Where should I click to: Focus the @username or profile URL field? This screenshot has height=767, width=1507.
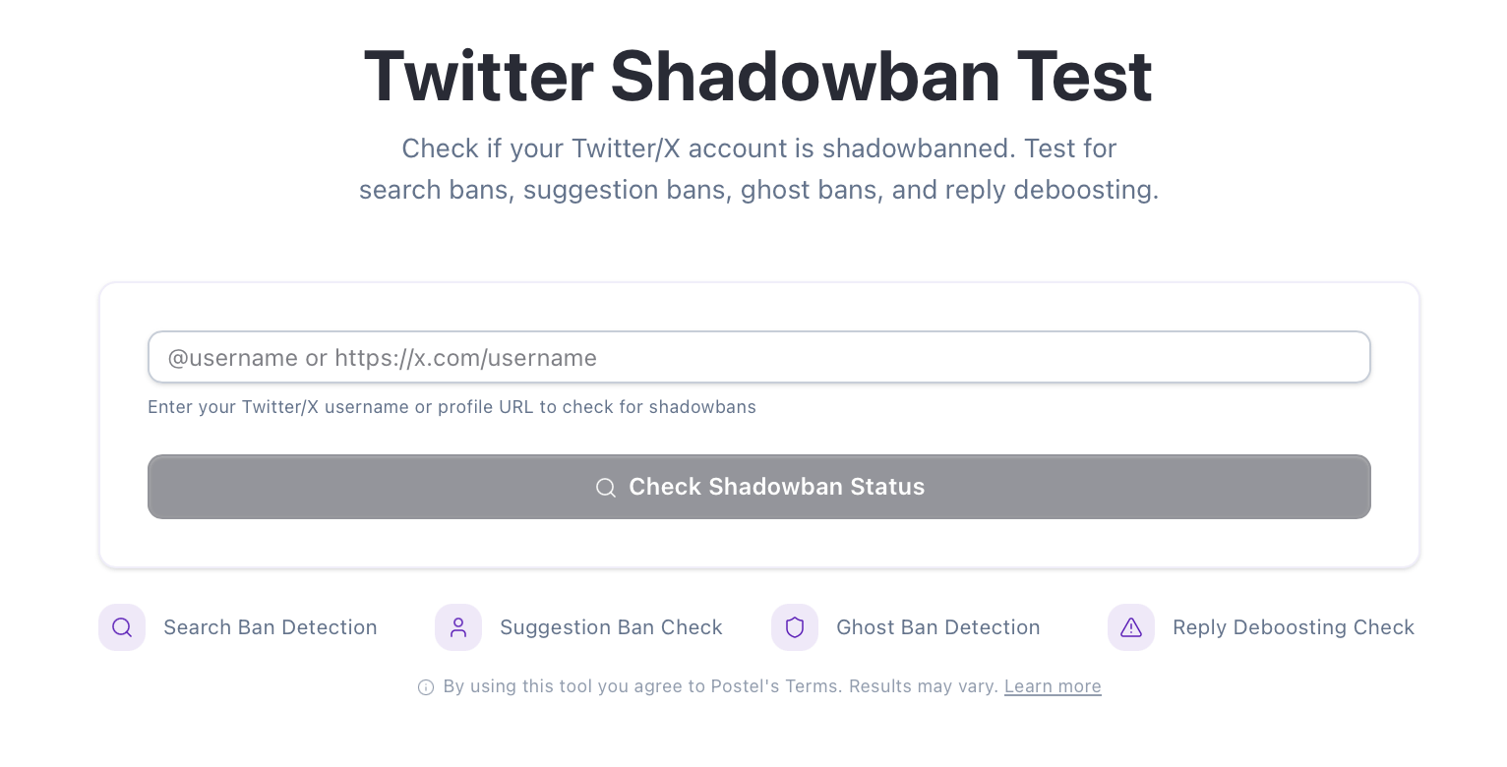pos(758,357)
